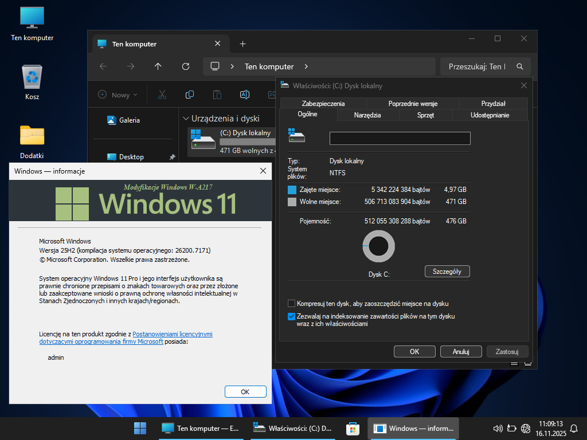Go up one level with the up arrow
Screen dimensions: 587x440
(x=158, y=66)
